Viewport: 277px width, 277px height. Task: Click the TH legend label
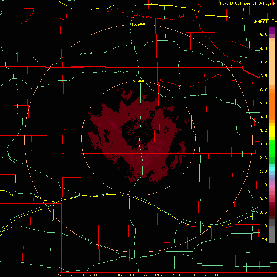(x=264, y=240)
